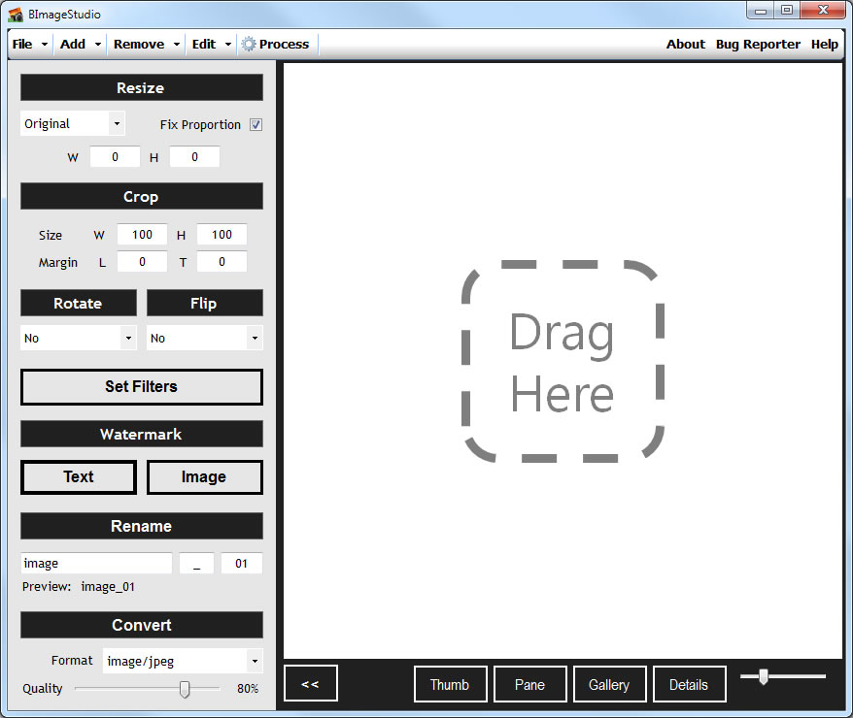The height and width of the screenshot is (718, 853).
Task: Open the Rotate dropdown set to No
Action: pos(79,338)
